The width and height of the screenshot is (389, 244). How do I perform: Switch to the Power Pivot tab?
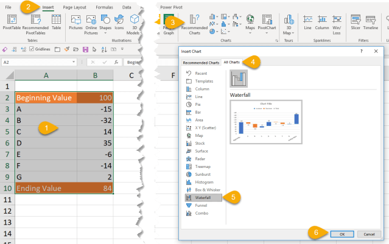(171, 7)
